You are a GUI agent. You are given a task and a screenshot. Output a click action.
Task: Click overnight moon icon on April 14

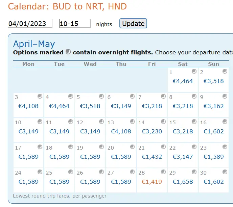point(163,122)
